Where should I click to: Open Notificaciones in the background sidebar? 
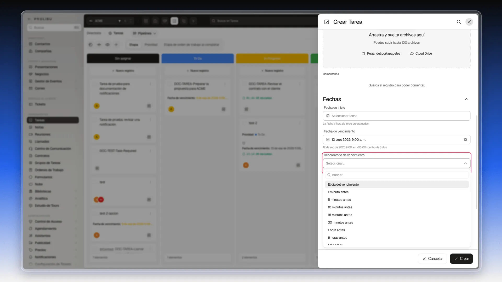[x=45, y=257]
